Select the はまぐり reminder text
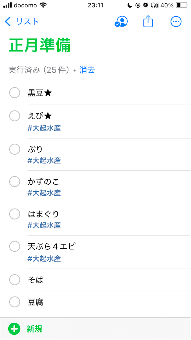The width and height of the screenshot is (191, 340). (x=43, y=214)
